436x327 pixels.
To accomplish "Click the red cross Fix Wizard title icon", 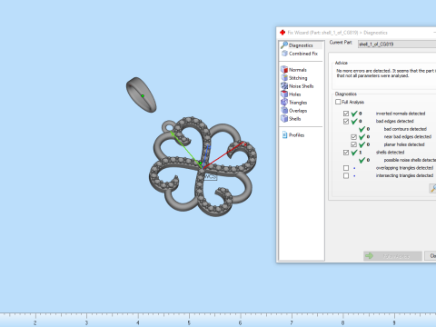I will click(x=282, y=33).
